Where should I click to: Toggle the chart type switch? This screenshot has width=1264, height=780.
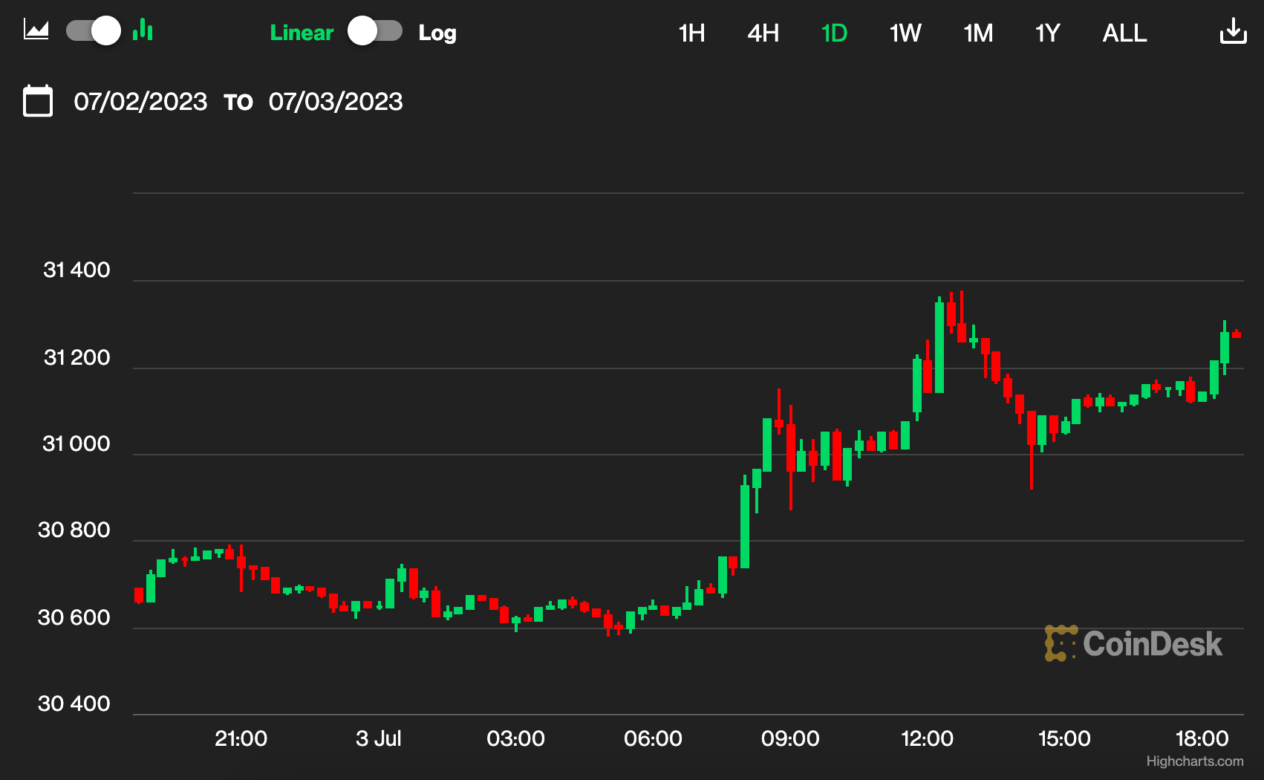pos(94,31)
